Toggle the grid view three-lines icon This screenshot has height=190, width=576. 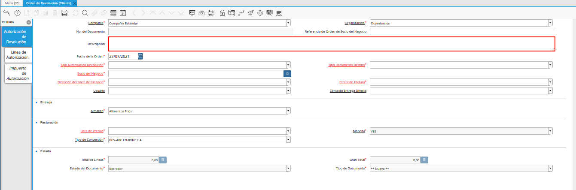coord(113,13)
